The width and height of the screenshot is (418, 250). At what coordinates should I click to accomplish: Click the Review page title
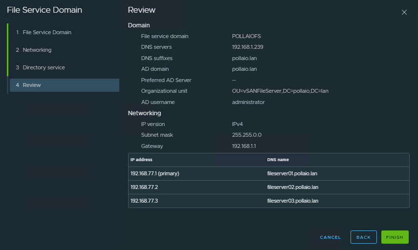tap(142, 10)
